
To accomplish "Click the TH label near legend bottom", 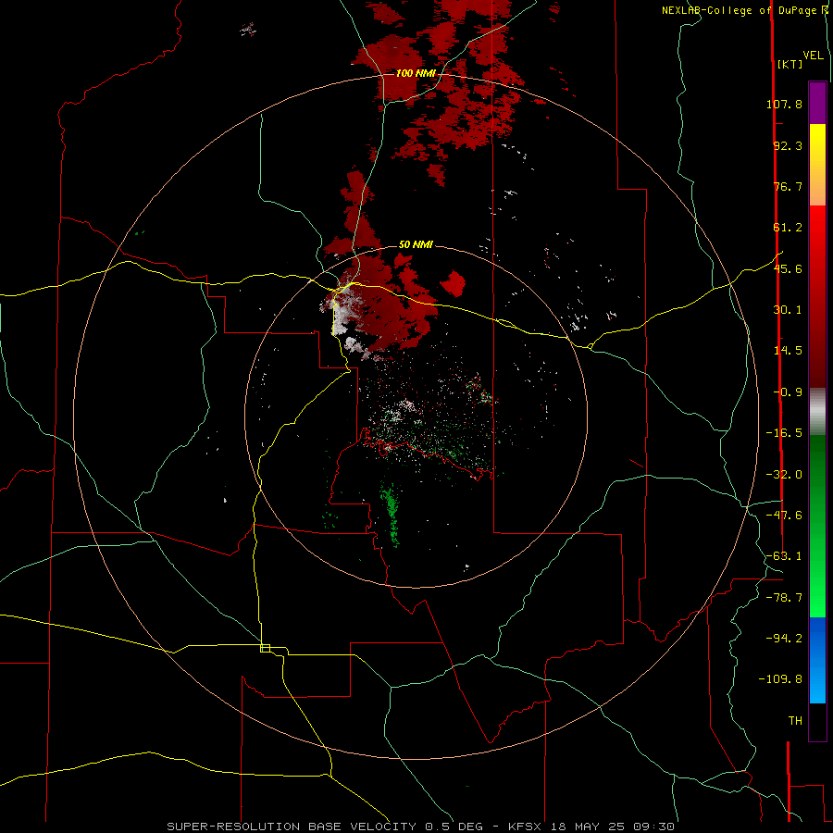I will coord(795,721).
